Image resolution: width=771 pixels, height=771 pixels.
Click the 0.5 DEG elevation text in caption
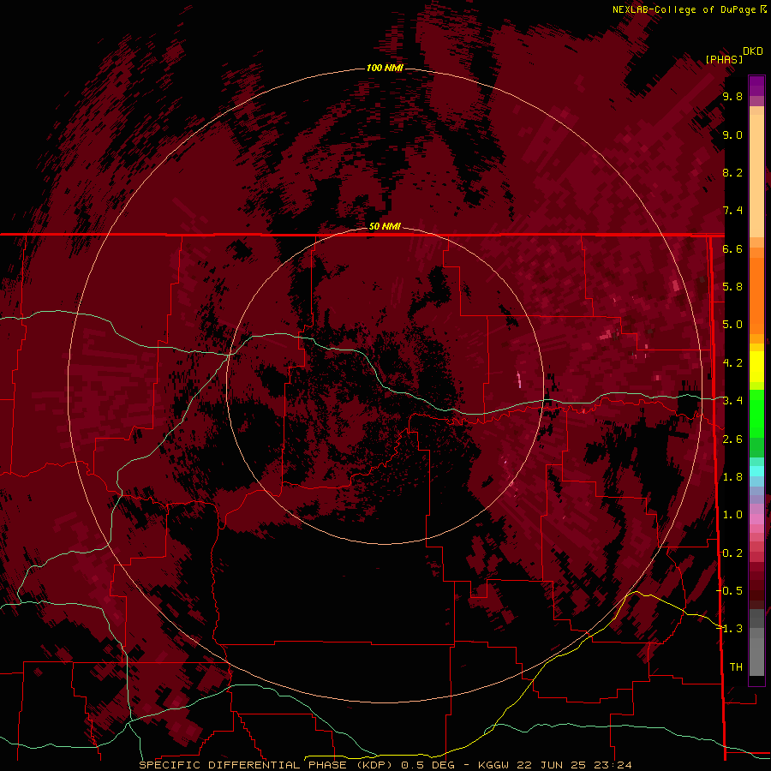tap(427, 765)
